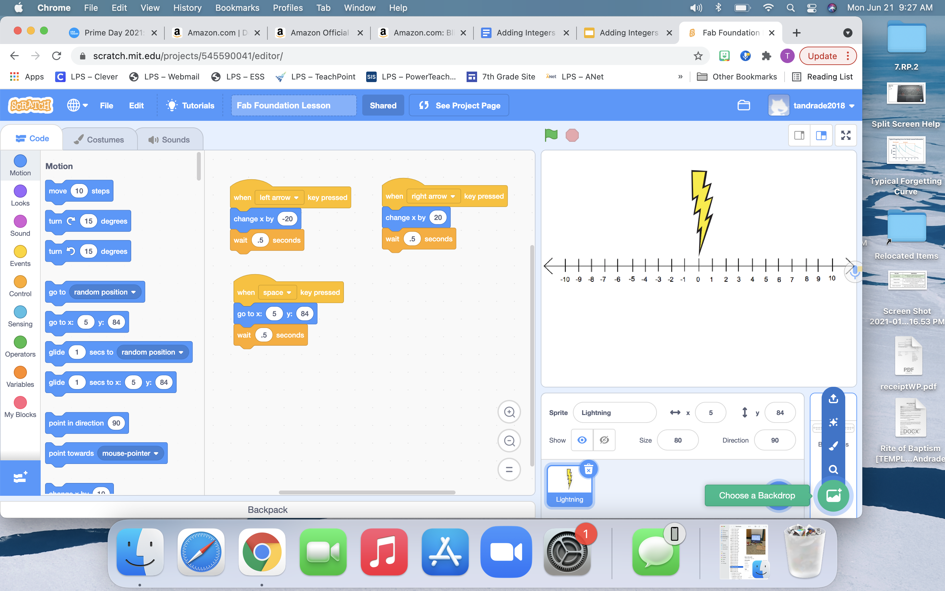
Task: Open point towards mouse-pointer dropdown
Action: coord(130,453)
